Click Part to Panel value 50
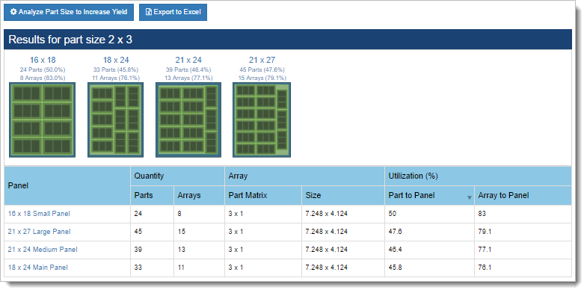The image size is (587, 293). tap(393, 214)
